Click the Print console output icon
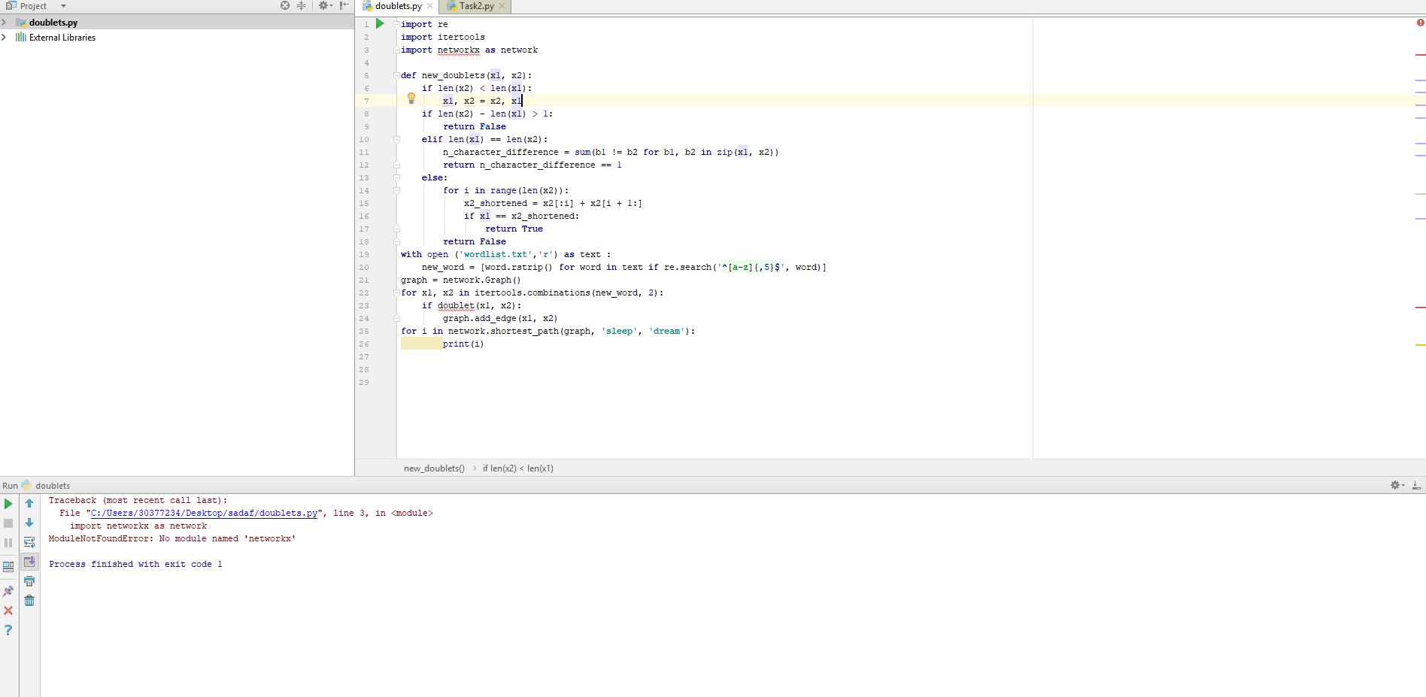The width and height of the screenshot is (1426, 697). tap(29, 580)
